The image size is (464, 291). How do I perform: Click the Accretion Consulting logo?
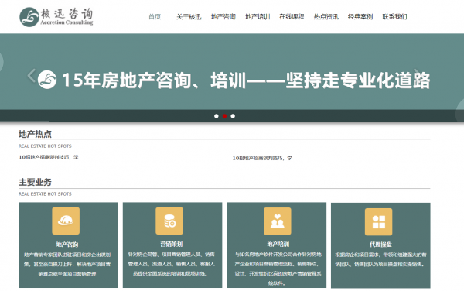[x=56, y=17]
